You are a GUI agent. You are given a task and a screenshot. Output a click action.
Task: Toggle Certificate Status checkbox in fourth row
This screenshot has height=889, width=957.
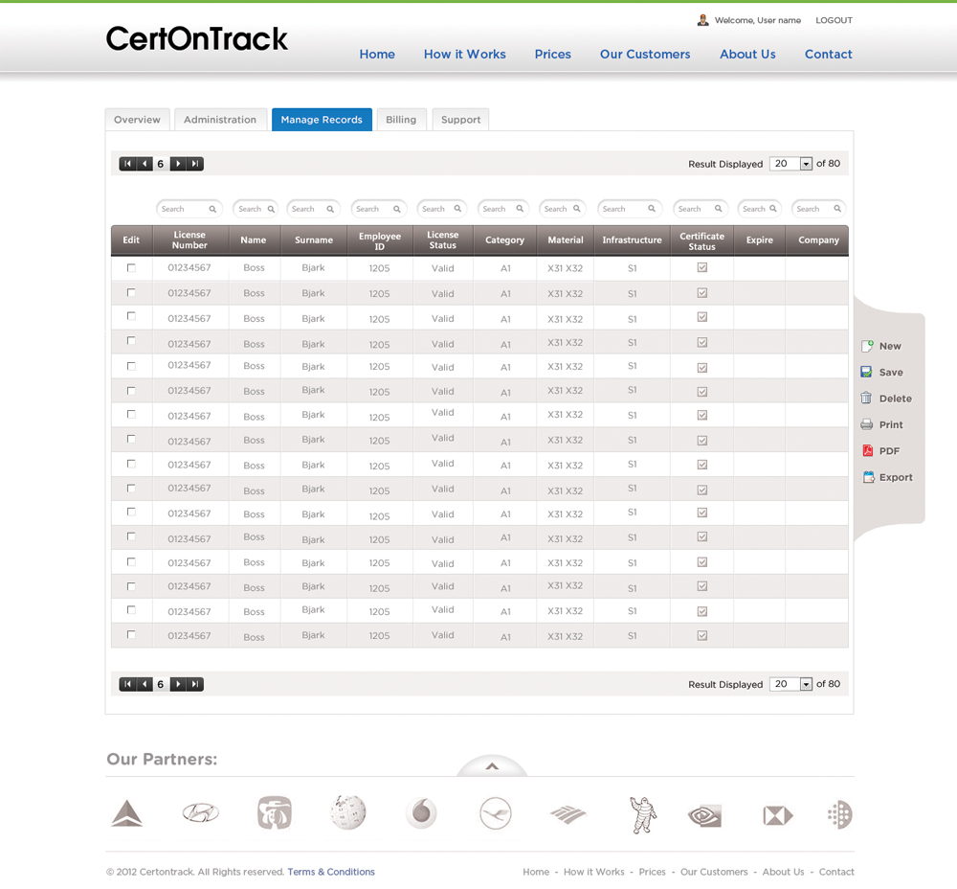pyautogui.click(x=702, y=342)
